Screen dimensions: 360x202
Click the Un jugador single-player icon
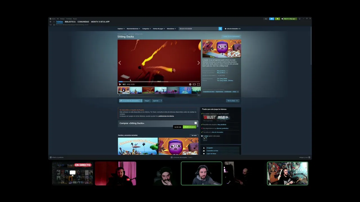tap(204, 148)
